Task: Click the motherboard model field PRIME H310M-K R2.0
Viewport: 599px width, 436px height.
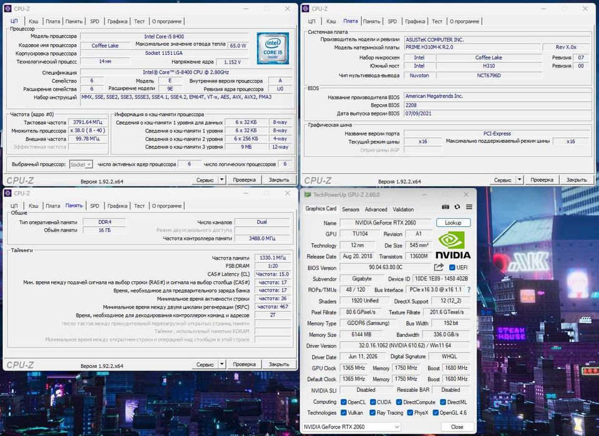Action: (x=473, y=47)
